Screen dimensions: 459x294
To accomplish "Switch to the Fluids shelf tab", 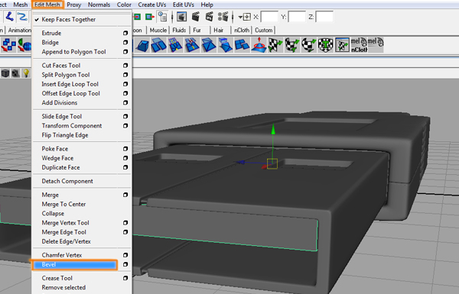I will tap(179, 30).
